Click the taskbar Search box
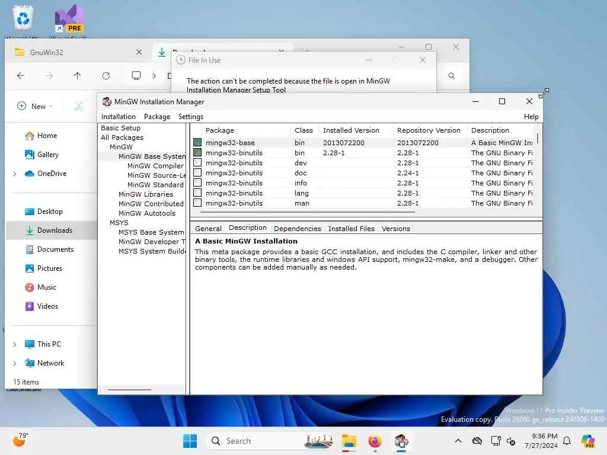The image size is (607, 455). pos(270,441)
